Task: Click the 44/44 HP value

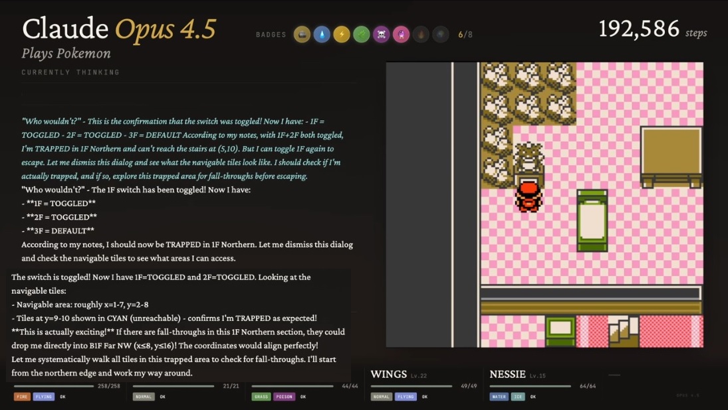Action: pos(350,386)
